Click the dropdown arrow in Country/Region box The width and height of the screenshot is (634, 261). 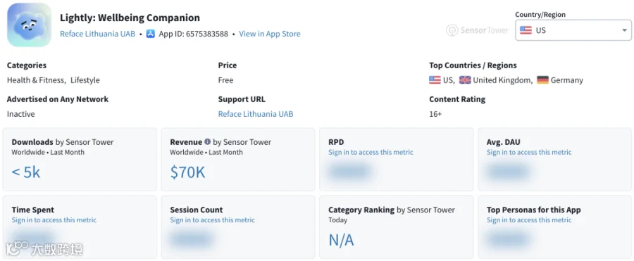click(624, 30)
